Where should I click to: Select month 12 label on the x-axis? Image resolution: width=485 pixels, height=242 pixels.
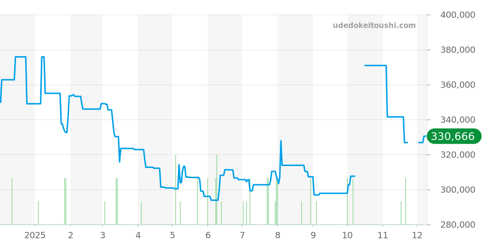(417, 235)
